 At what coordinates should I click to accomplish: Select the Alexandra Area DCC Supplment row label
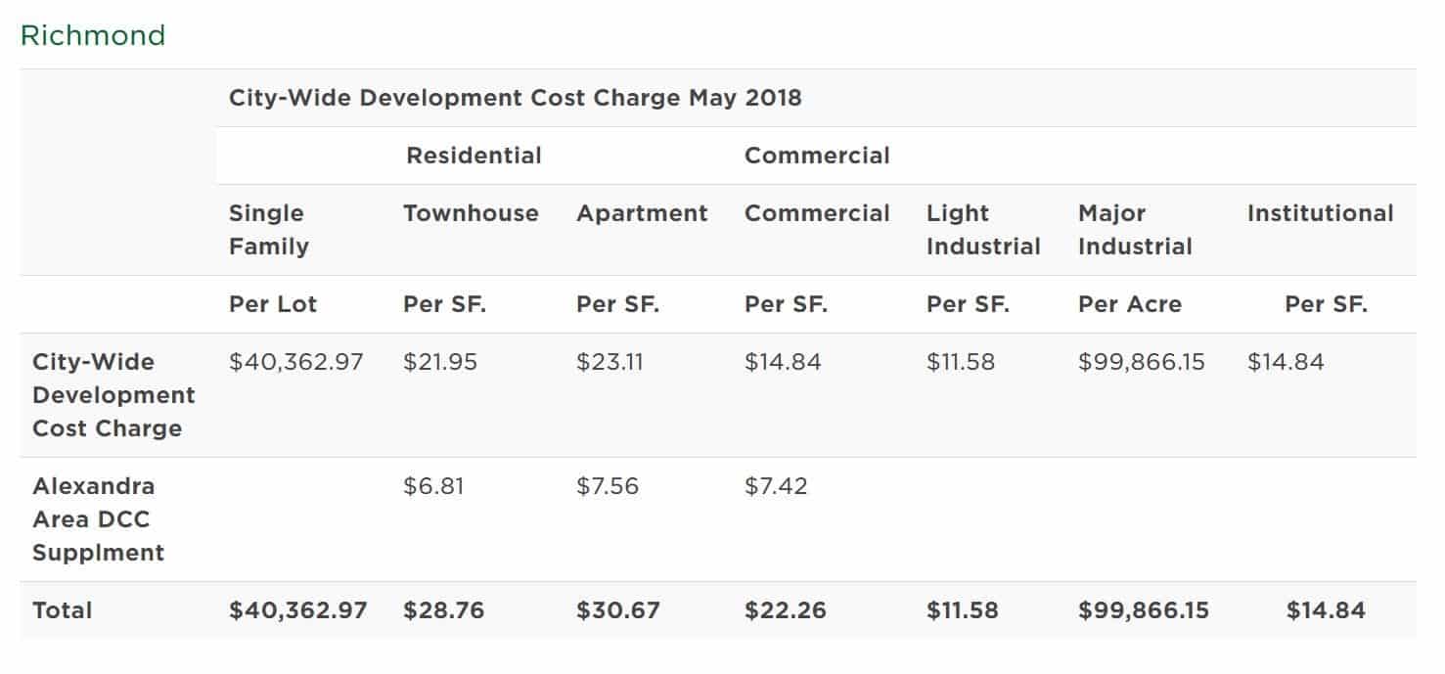coord(98,519)
